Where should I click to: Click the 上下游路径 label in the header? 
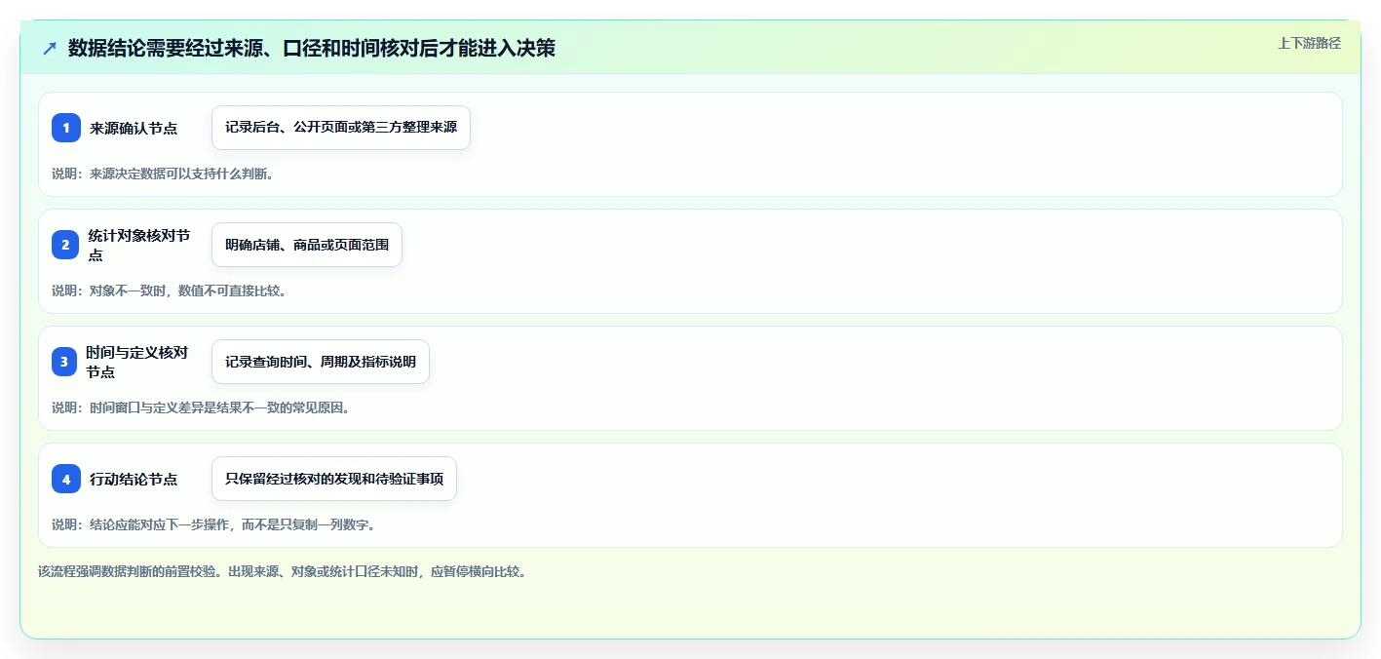point(1309,43)
